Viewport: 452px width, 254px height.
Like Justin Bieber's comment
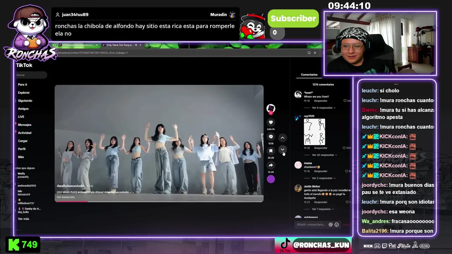(x=346, y=202)
